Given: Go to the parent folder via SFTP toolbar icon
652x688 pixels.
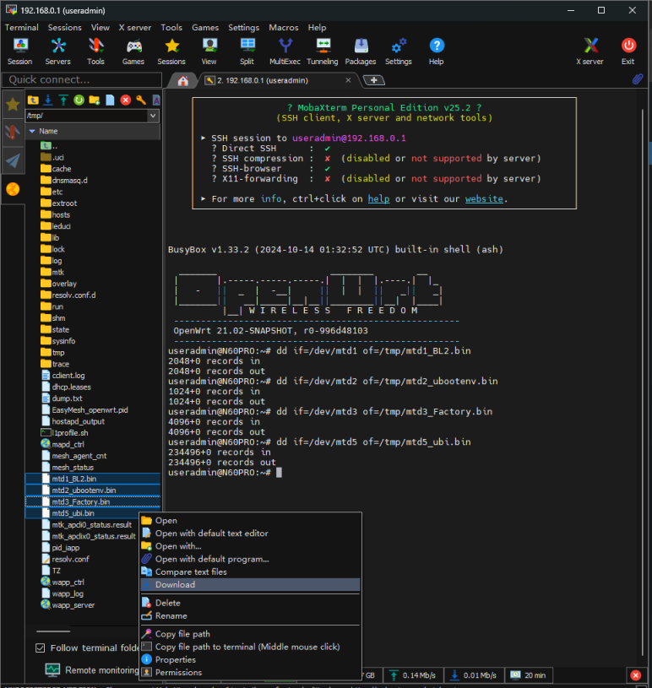Looking at the screenshot, I should (x=34, y=100).
